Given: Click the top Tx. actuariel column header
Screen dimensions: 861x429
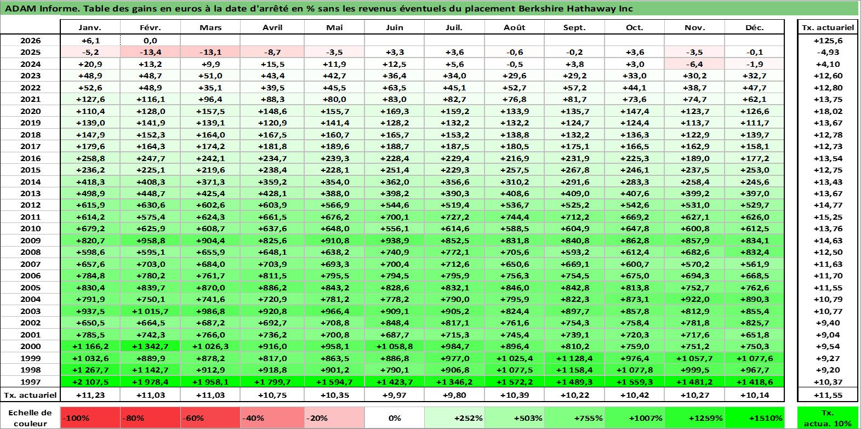Looking at the screenshot, I should pos(828,27).
